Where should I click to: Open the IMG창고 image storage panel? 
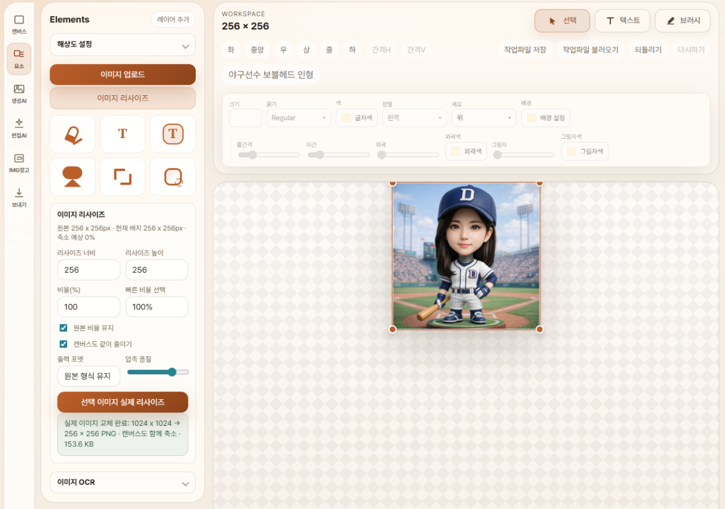(19, 163)
